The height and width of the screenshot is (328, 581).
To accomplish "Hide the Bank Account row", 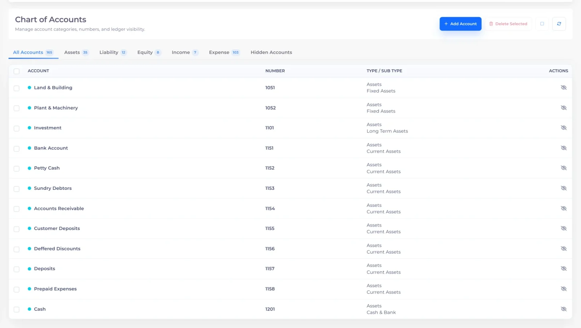I will pyautogui.click(x=564, y=148).
